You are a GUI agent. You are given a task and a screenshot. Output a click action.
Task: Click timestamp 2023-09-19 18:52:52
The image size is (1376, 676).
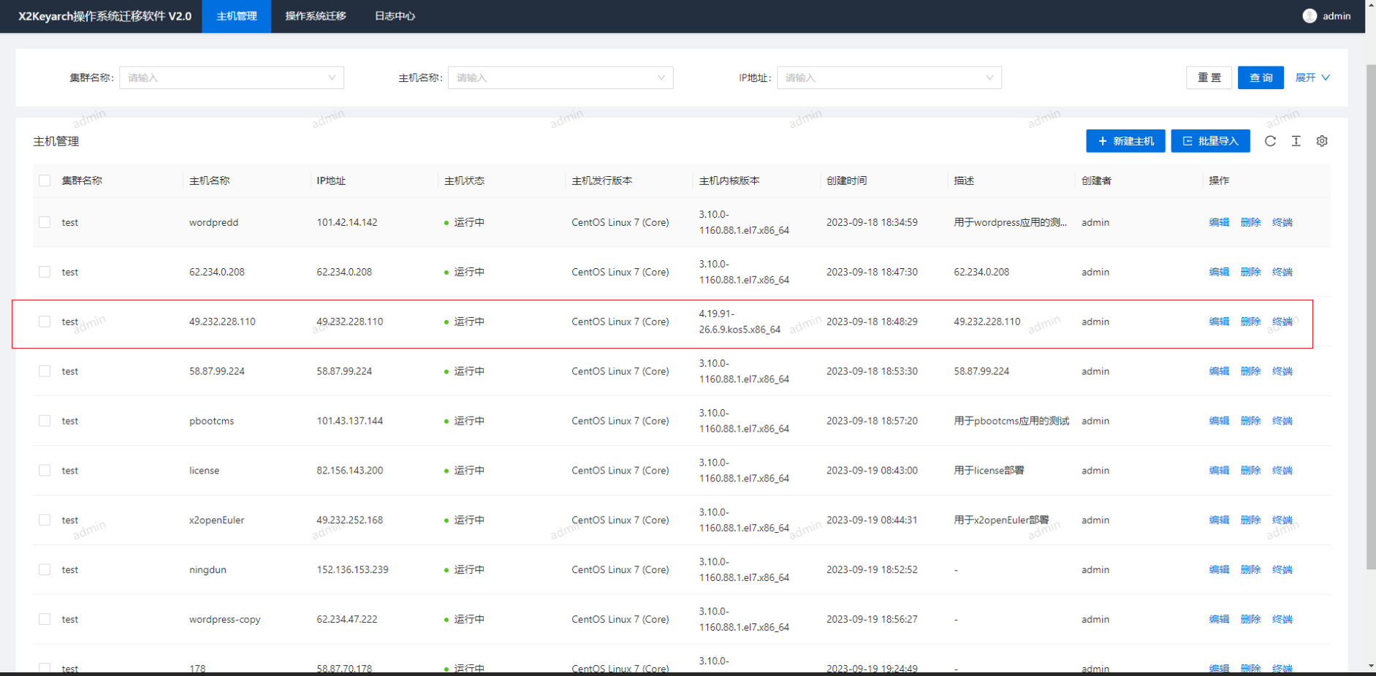pos(872,569)
